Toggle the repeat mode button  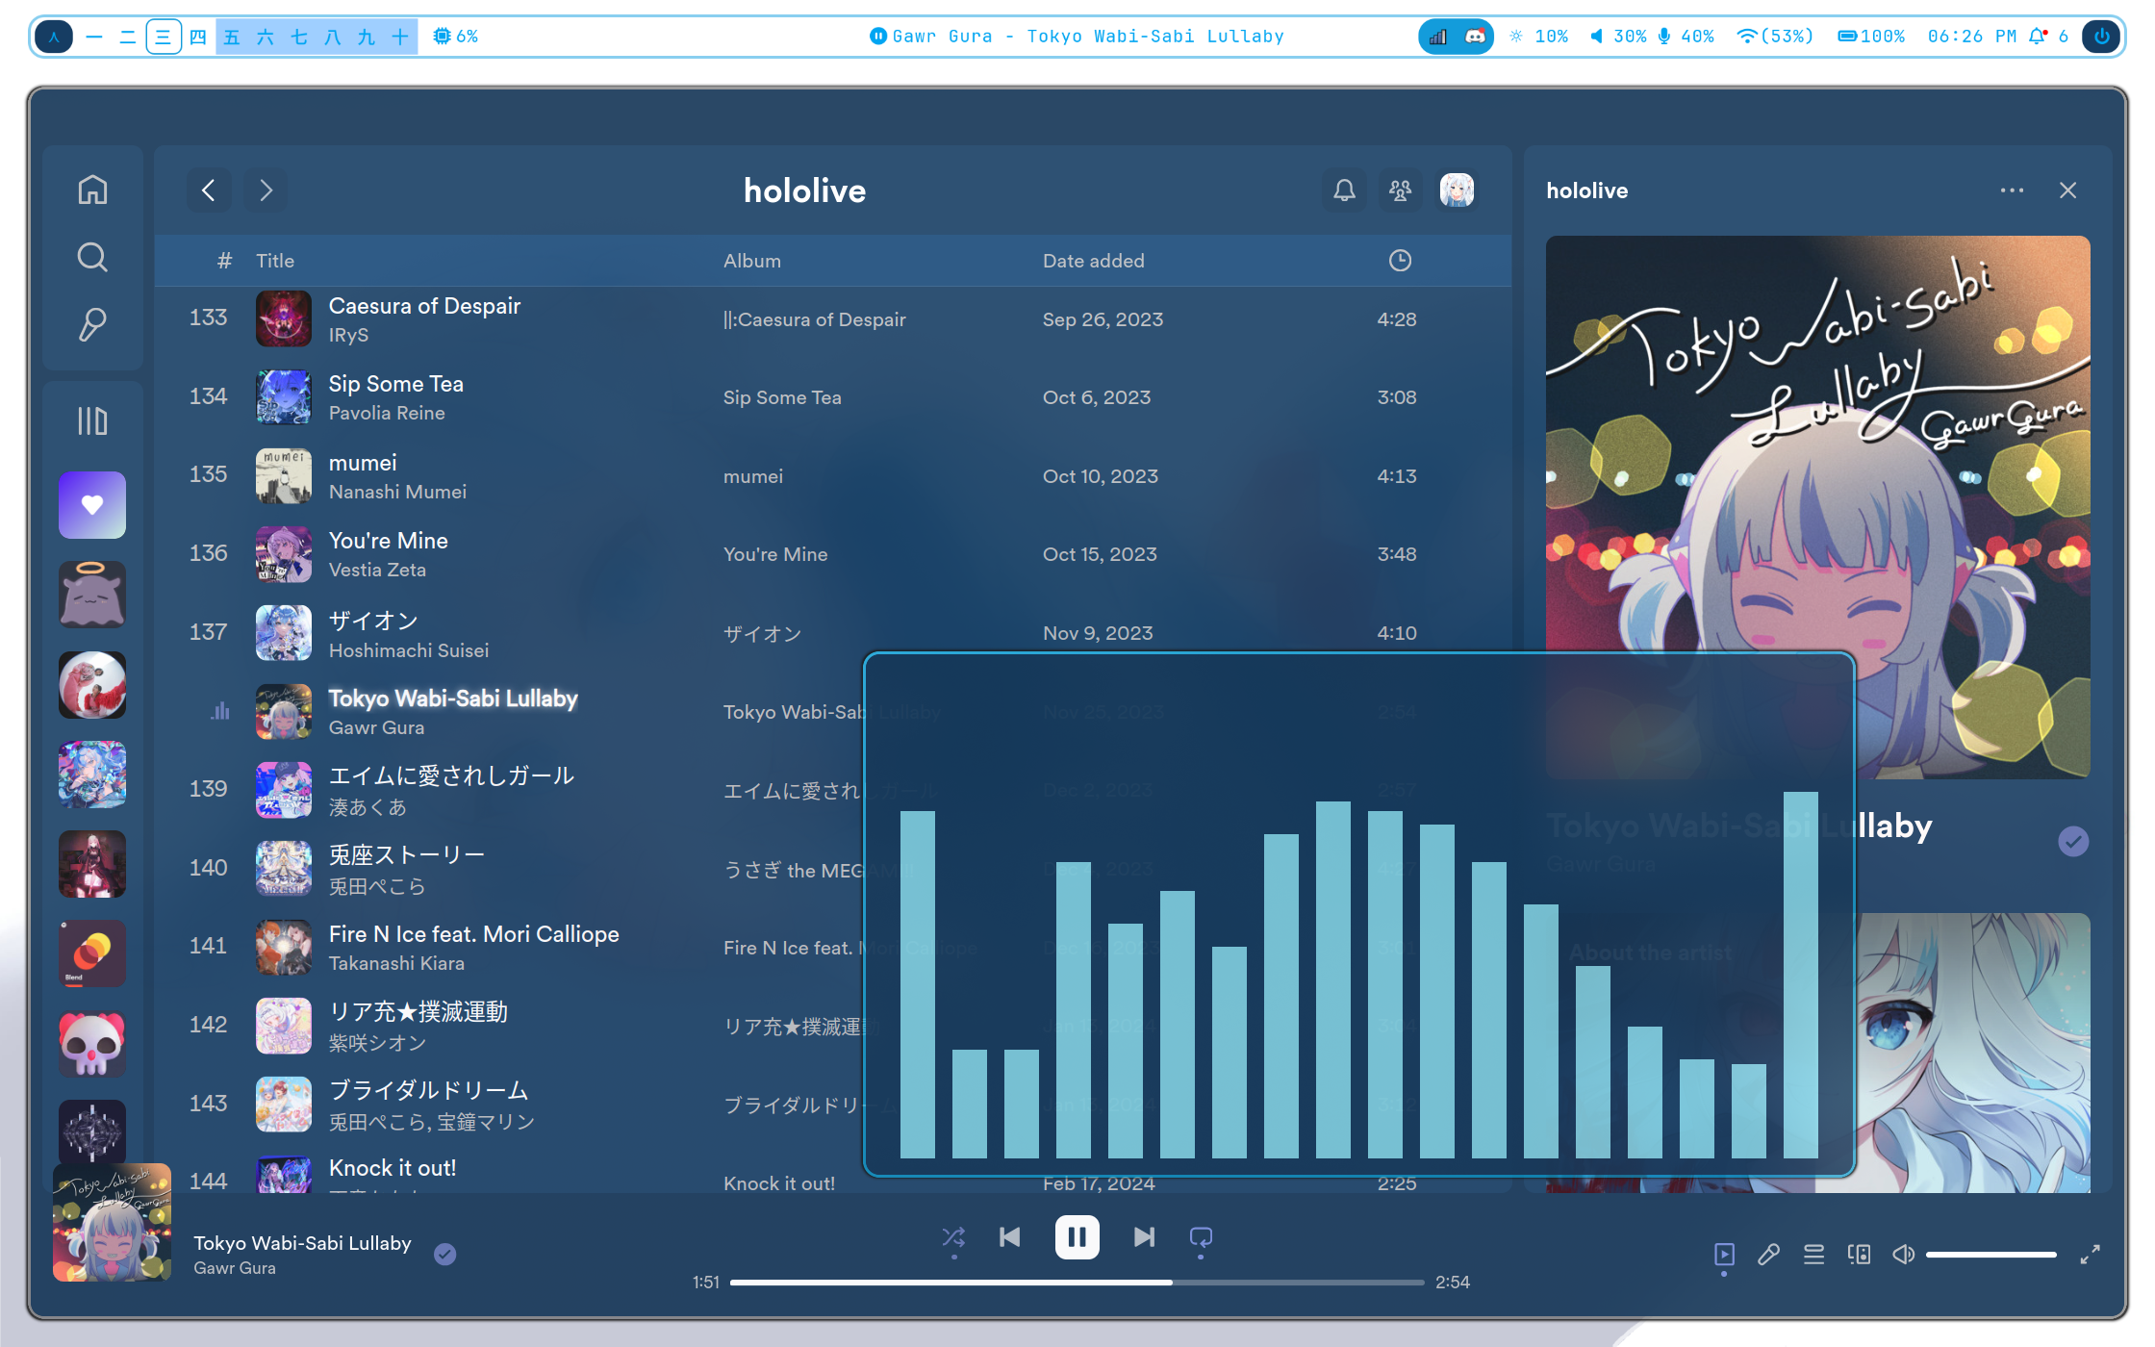[1201, 1237]
